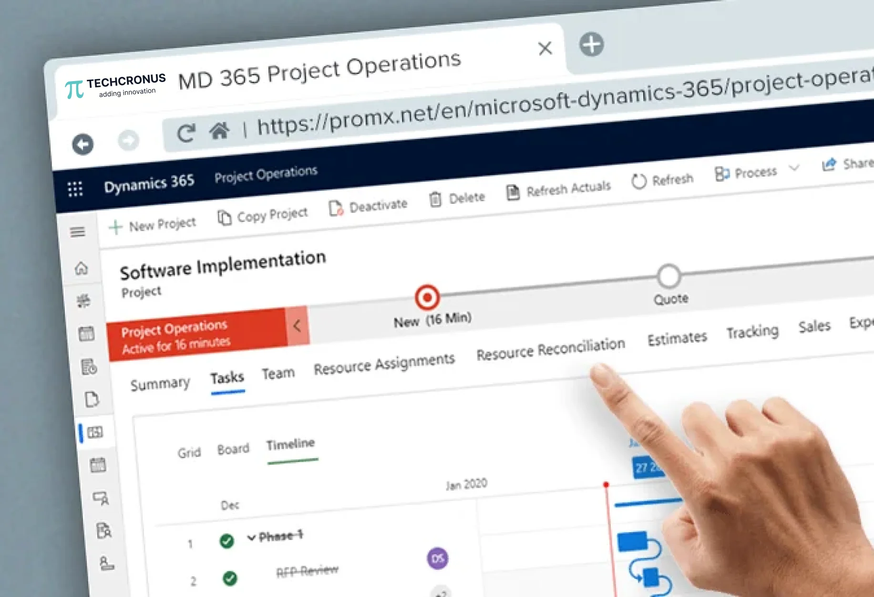
Task: Open the Process dropdown chevron
Action: click(x=794, y=168)
